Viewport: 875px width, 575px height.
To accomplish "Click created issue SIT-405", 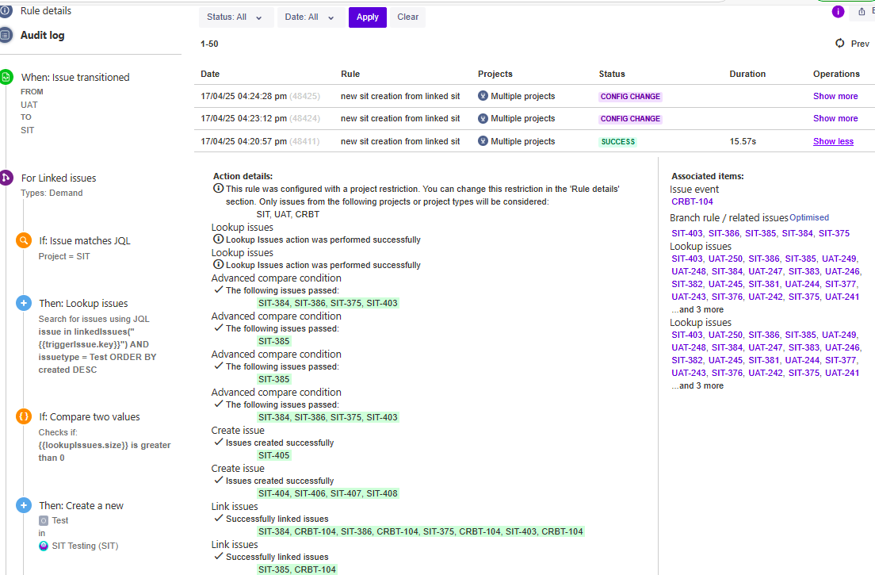I will tap(274, 455).
